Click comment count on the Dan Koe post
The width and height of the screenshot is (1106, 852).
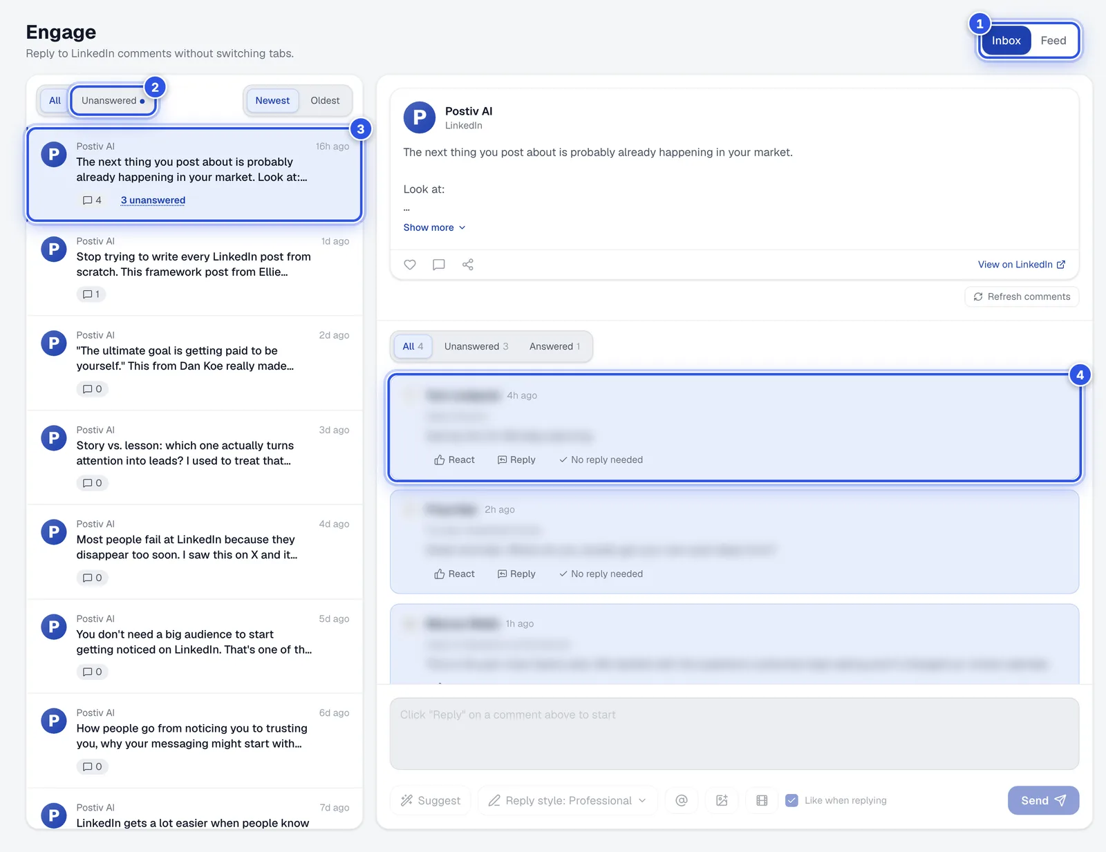click(93, 389)
